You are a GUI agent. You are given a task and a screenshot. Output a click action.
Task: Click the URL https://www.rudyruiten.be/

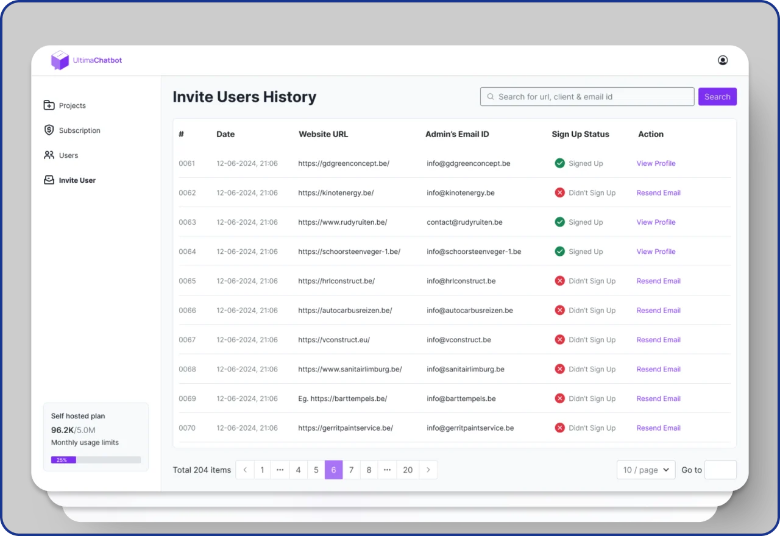pyautogui.click(x=342, y=222)
